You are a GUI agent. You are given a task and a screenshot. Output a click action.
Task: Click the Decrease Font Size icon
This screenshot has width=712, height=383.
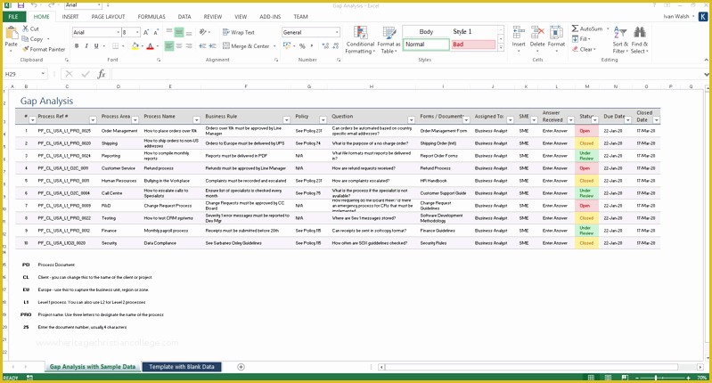pos(156,32)
